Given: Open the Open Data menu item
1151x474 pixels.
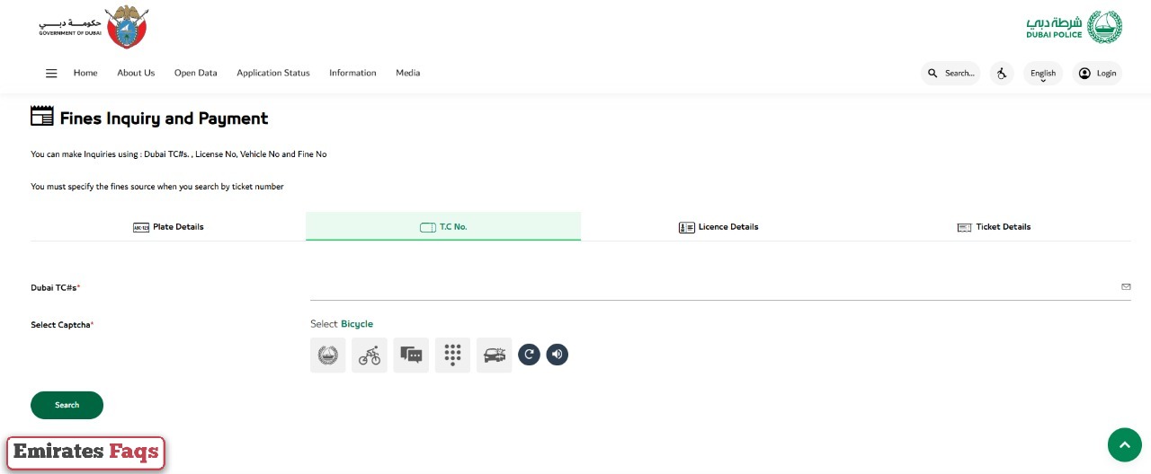Looking at the screenshot, I should coord(195,74).
